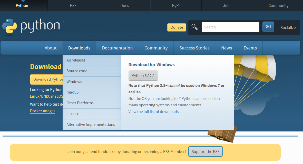Open the Jobs top tab
Image resolution: width=303 pixels, height=164 pixels.
tap(227, 6)
